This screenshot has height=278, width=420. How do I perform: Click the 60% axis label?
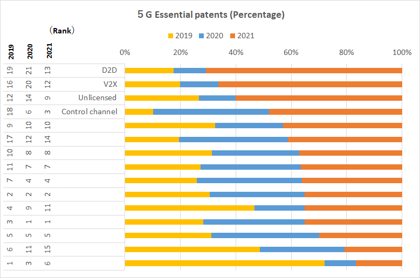291,52
